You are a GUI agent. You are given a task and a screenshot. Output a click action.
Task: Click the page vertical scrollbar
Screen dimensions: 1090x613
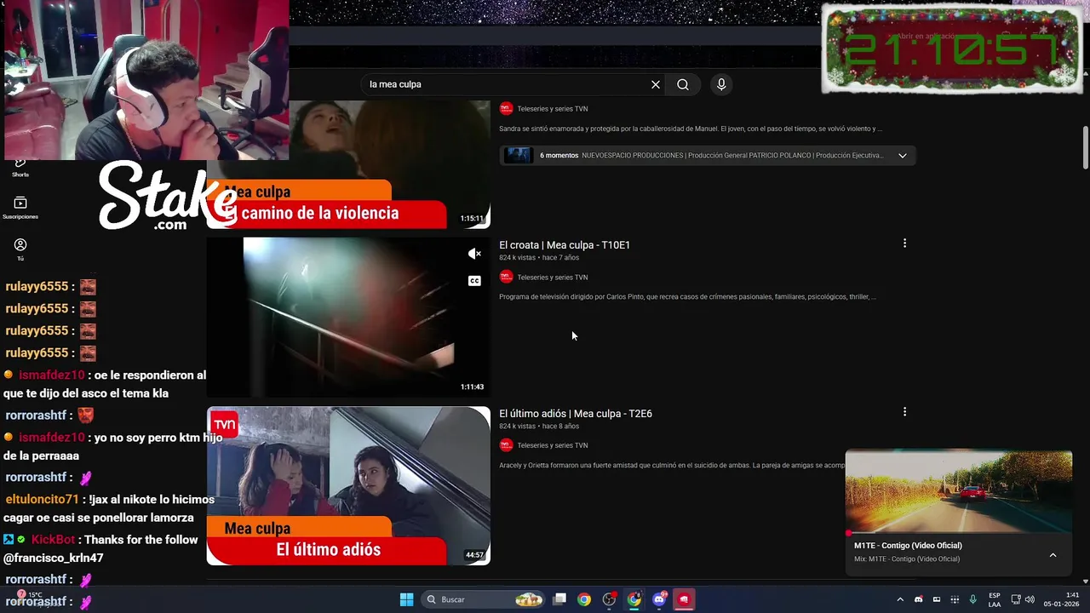point(1085,149)
